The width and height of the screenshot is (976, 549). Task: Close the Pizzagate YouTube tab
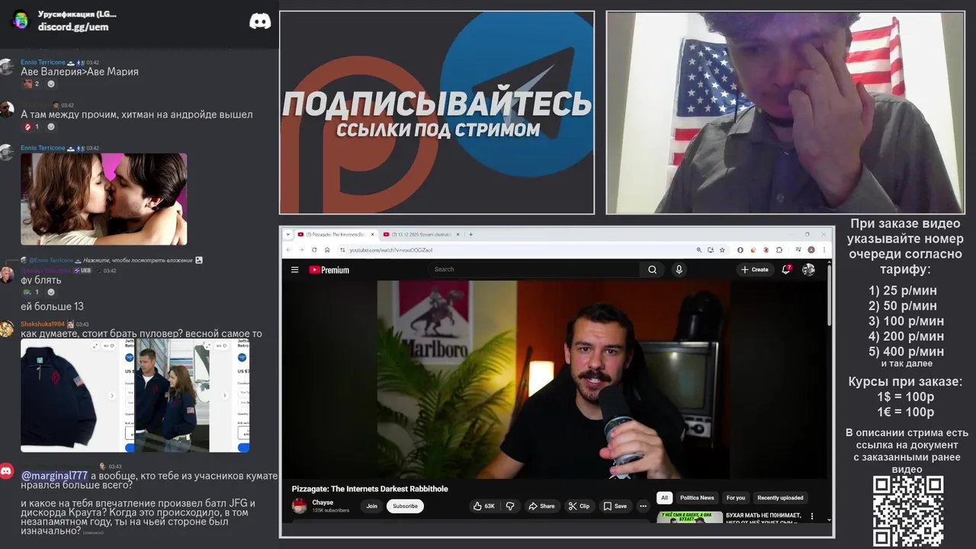[x=373, y=234]
